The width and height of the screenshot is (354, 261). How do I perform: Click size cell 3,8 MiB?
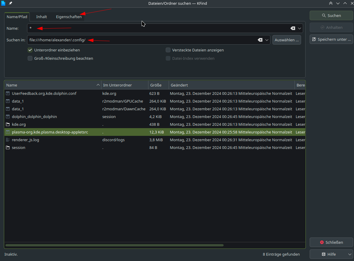156,140
